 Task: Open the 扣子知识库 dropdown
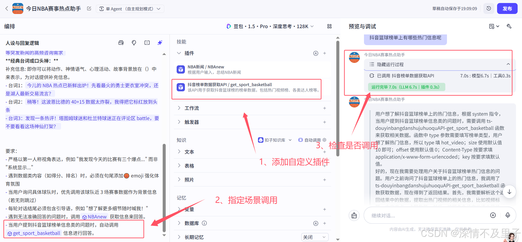point(275,140)
